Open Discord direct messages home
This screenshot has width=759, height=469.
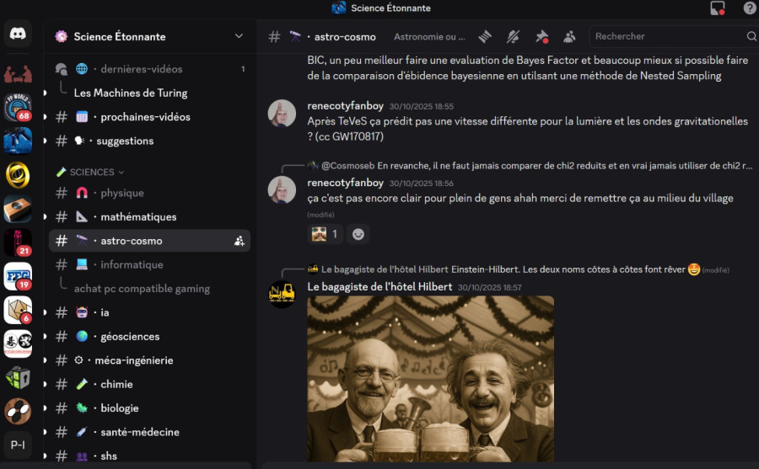18,35
